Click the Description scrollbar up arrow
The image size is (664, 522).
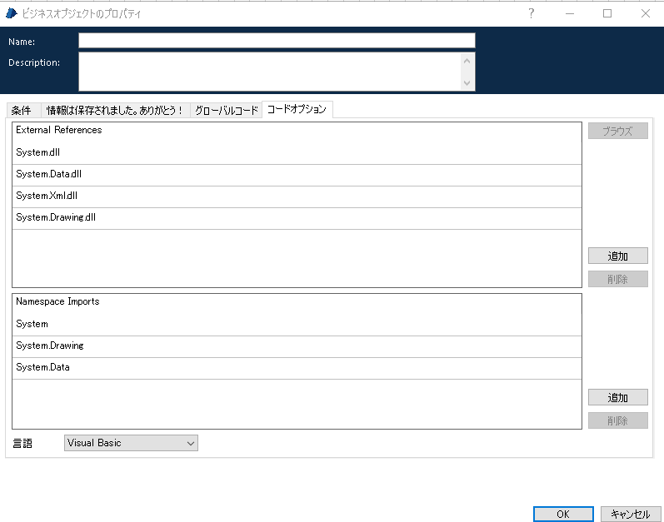tap(467, 61)
